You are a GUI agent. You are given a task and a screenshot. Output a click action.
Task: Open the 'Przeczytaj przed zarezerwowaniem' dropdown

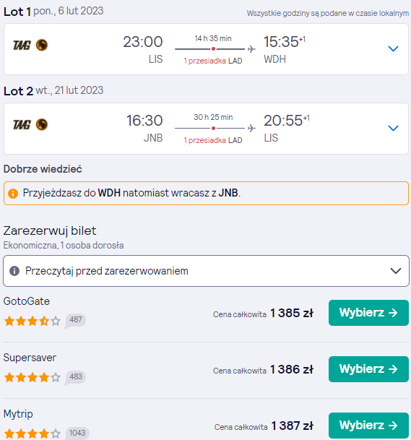tap(206, 271)
